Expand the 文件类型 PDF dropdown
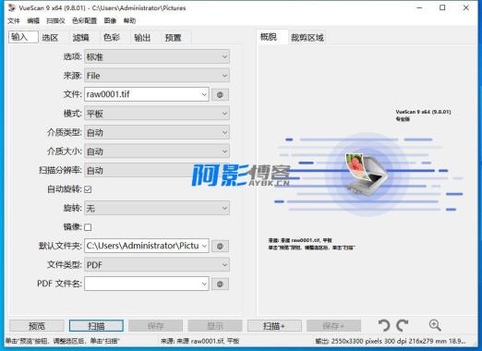Image resolution: width=482 pixels, height=351 pixels. tap(157, 265)
